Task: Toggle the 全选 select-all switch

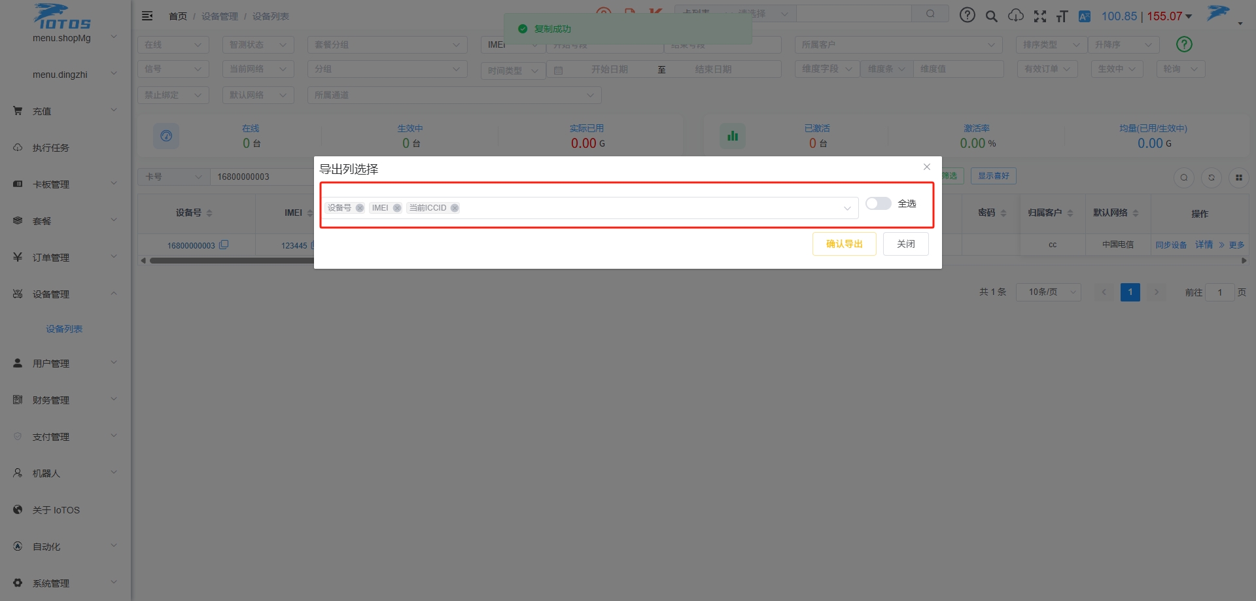Action: point(878,203)
